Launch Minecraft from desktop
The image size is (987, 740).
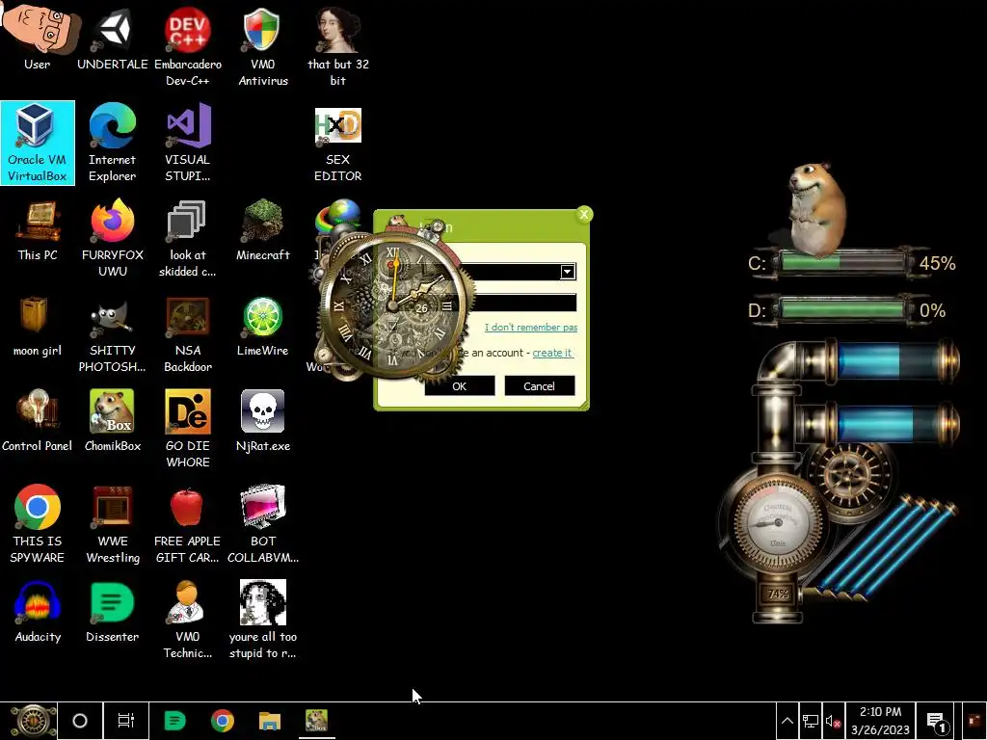[x=263, y=230]
